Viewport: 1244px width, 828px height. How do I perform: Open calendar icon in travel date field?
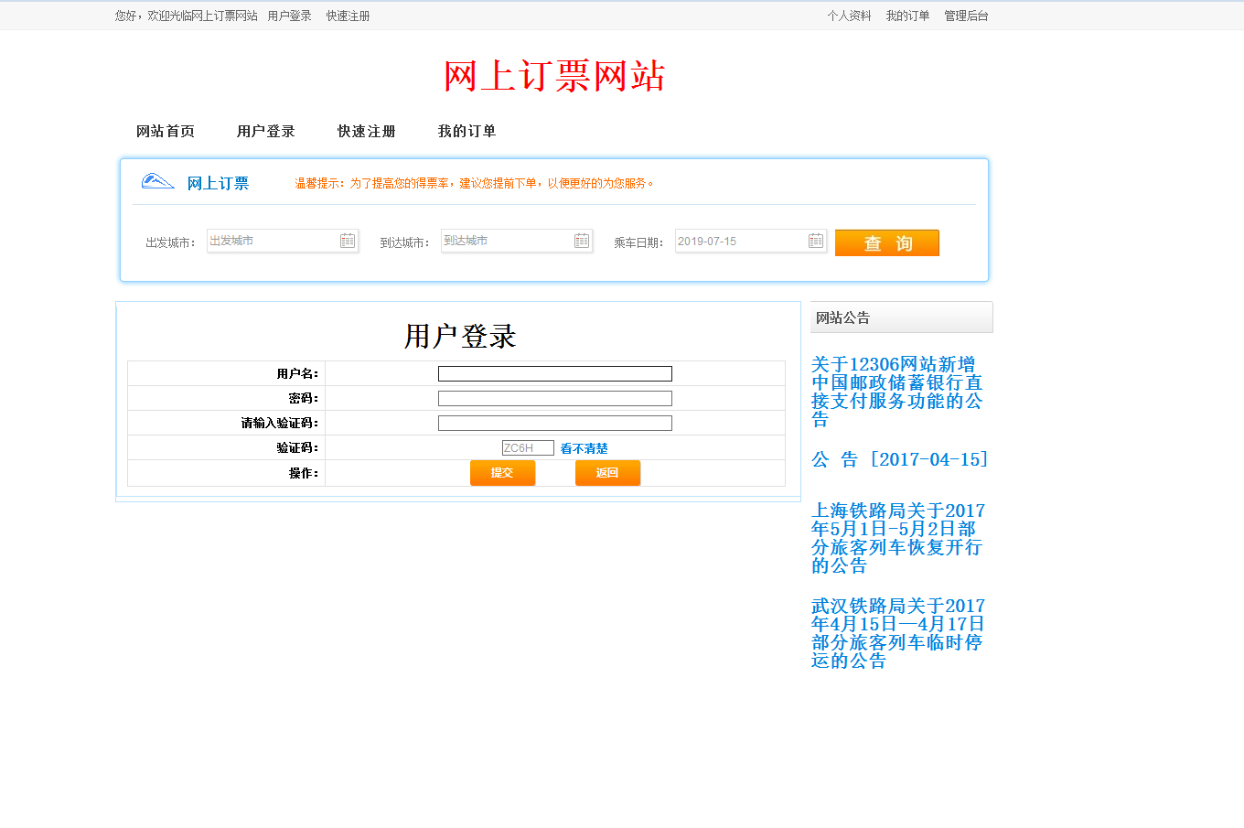[x=816, y=241]
